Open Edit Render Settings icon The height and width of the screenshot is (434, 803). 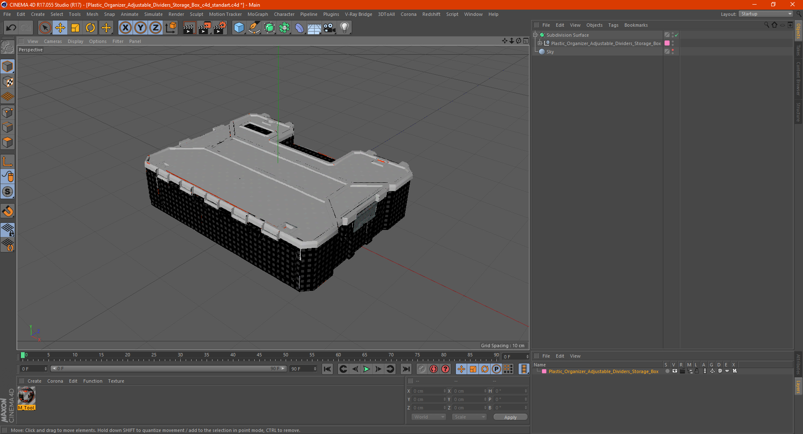tap(220, 28)
